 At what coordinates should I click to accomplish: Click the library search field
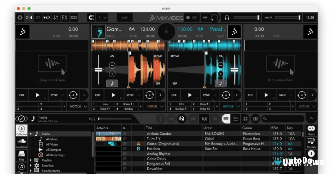[x=283, y=119]
